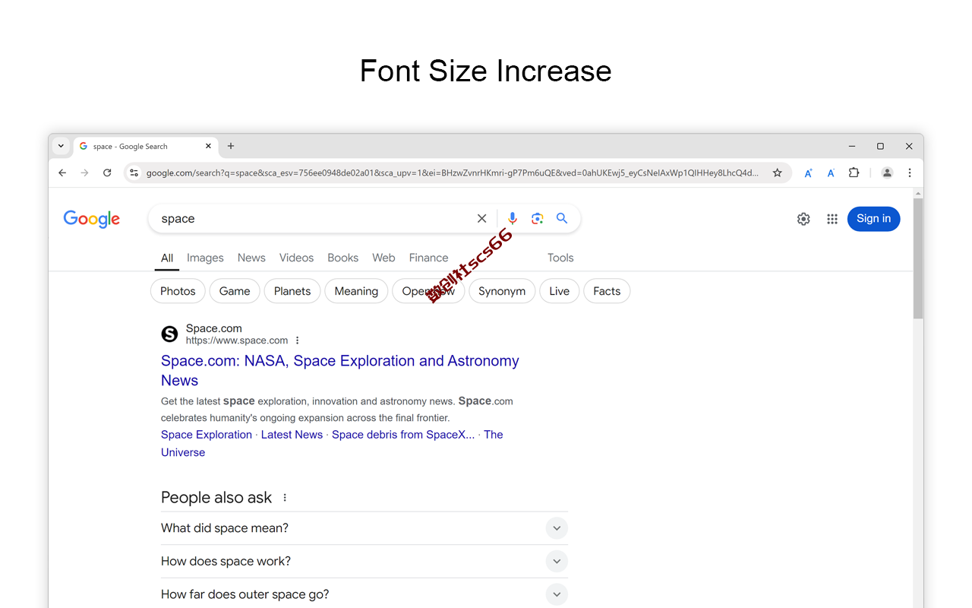Close the 'space - Google Search' tab
972x608 pixels.
tap(208, 146)
